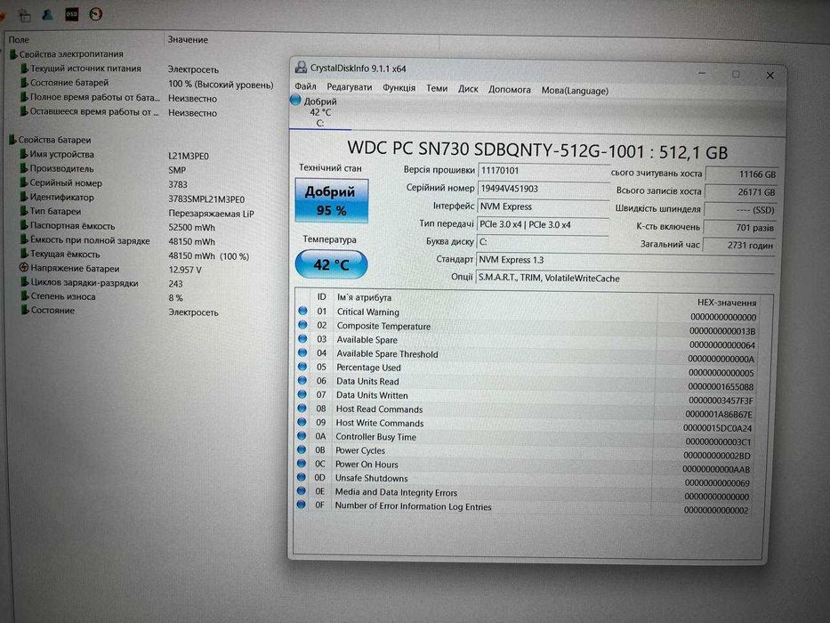
Task: Click the Добрий 95 % health status button
Action: [331, 201]
